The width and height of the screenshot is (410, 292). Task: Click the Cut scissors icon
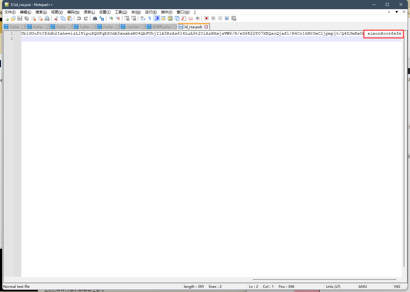[x=56, y=18]
